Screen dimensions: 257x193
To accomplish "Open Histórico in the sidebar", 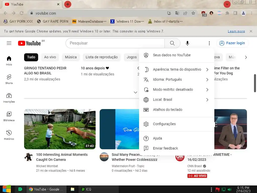I will (9, 135).
